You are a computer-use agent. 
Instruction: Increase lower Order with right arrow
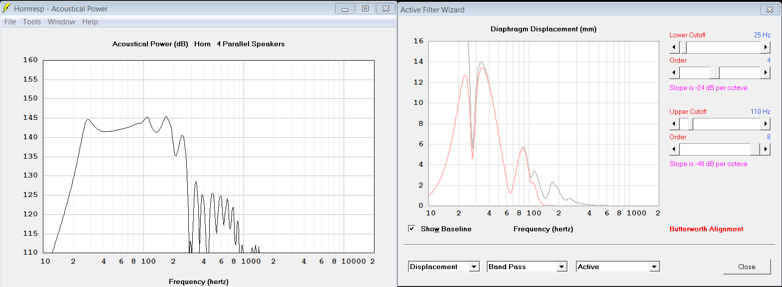766,73
